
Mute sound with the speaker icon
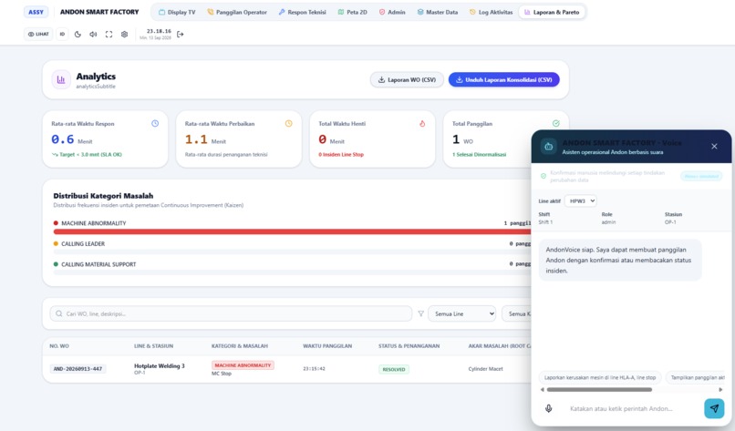(93, 35)
